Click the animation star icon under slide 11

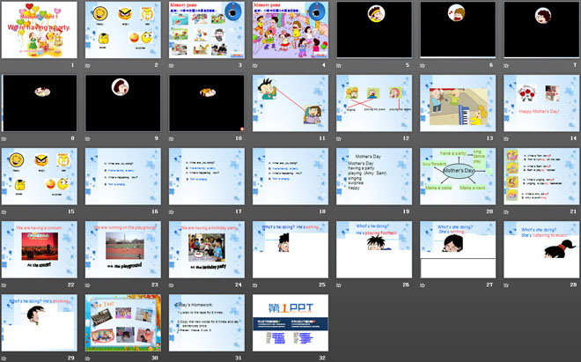256,138
